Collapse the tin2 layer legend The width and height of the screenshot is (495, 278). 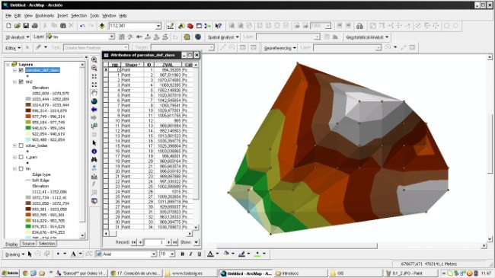[14, 81]
